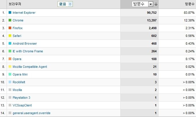Image resolution: width=196 pixels, height=117 pixels.
Task: Click the light blue swatch beside RockMelt
Action: pos(10,82)
